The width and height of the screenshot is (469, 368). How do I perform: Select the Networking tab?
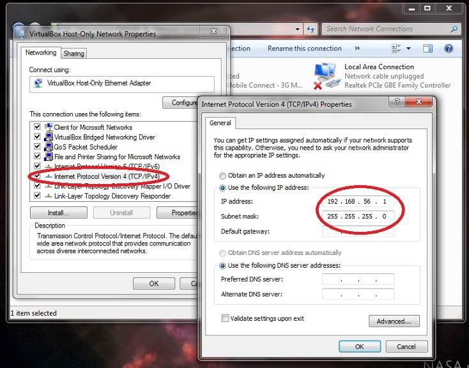pos(41,52)
